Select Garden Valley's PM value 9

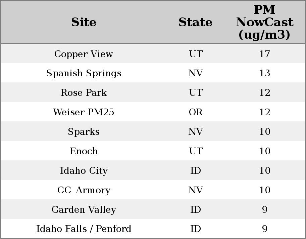coord(264,210)
